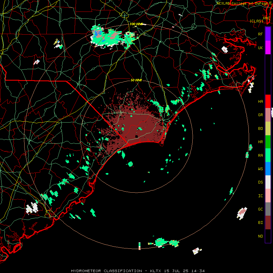Viewport: 273px width, 273px height.
Task: Click the 'BD' legend label
Action: pos(260,129)
